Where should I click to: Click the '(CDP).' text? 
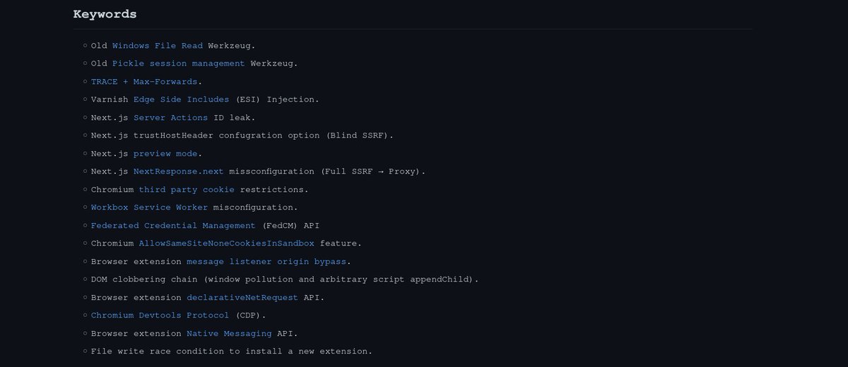pyautogui.click(x=251, y=315)
